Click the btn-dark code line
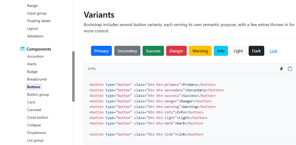This screenshot has height=145, width=296. tap(146, 123)
